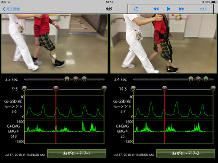
Task: Open recording おがた - 717-2
Action: click(186, 153)
